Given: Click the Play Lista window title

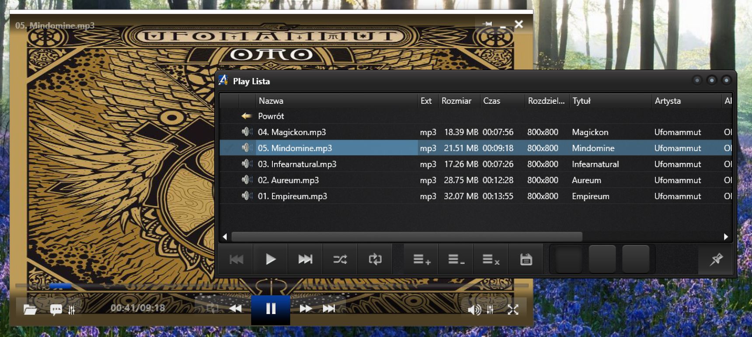Looking at the screenshot, I should coord(251,81).
